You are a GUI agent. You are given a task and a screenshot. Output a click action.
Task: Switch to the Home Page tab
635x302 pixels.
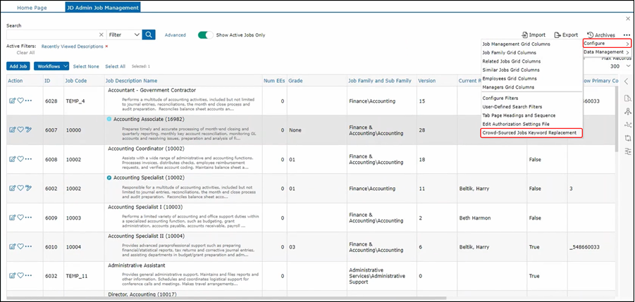click(x=33, y=6)
